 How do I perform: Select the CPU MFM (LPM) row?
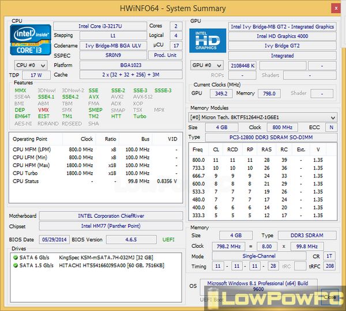[x=96, y=150]
